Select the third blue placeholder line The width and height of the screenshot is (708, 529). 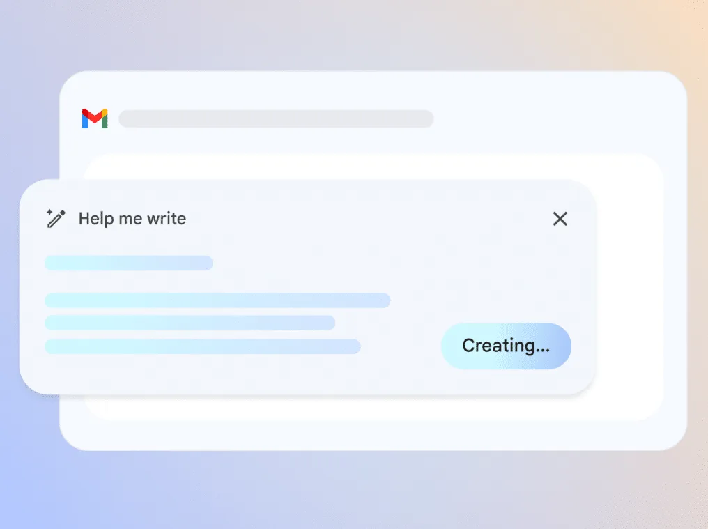(190, 323)
